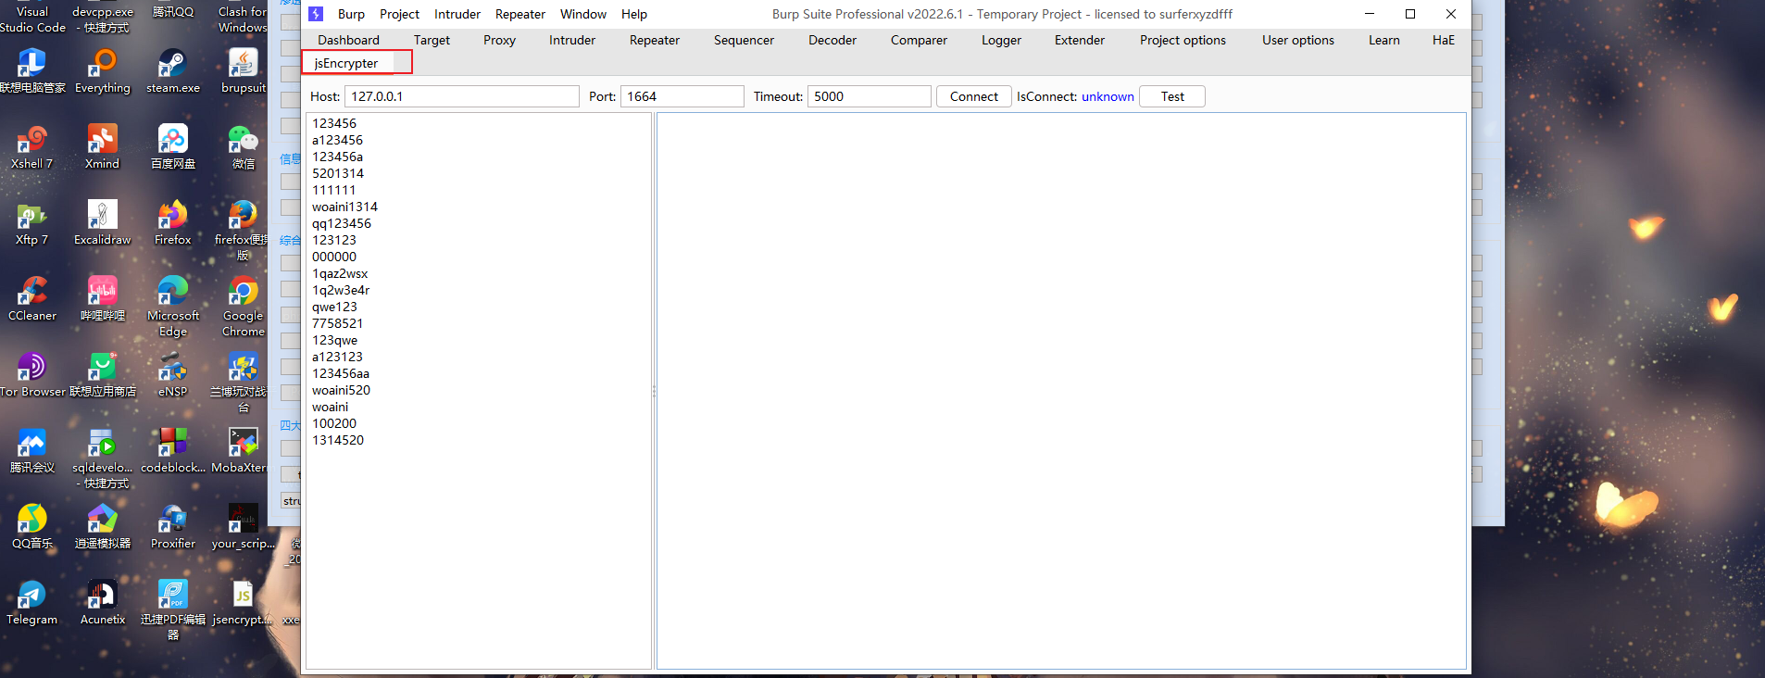
Task: Click payload line woaini1314
Action: (x=344, y=207)
